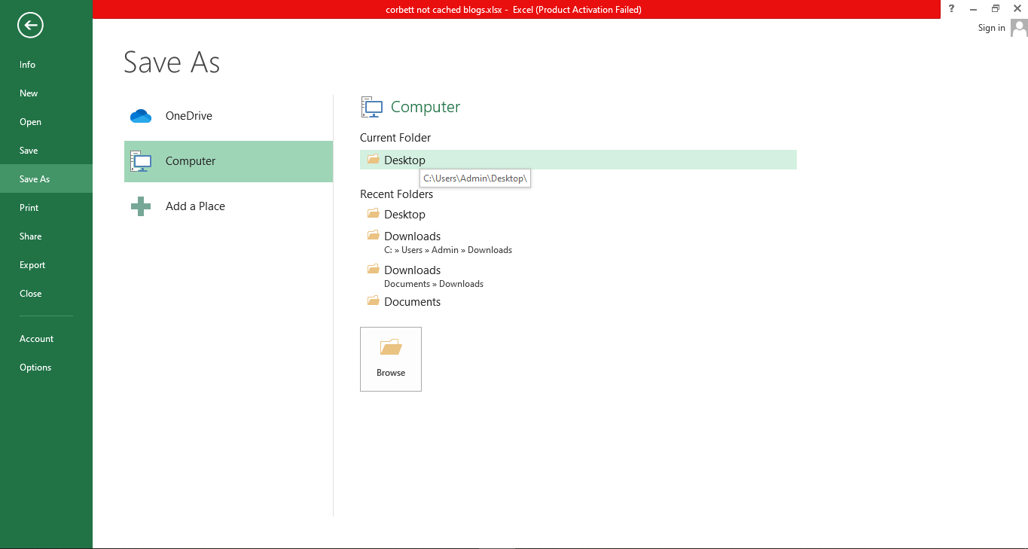Click the Browse button

tap(391, 359)
